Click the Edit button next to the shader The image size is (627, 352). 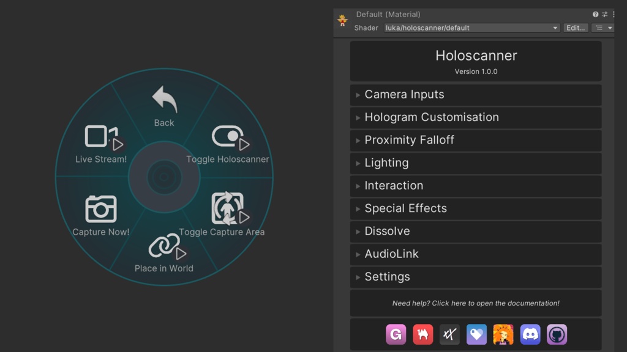click(575, 28)
